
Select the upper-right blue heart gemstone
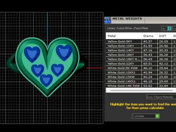[x=64, y=52]
